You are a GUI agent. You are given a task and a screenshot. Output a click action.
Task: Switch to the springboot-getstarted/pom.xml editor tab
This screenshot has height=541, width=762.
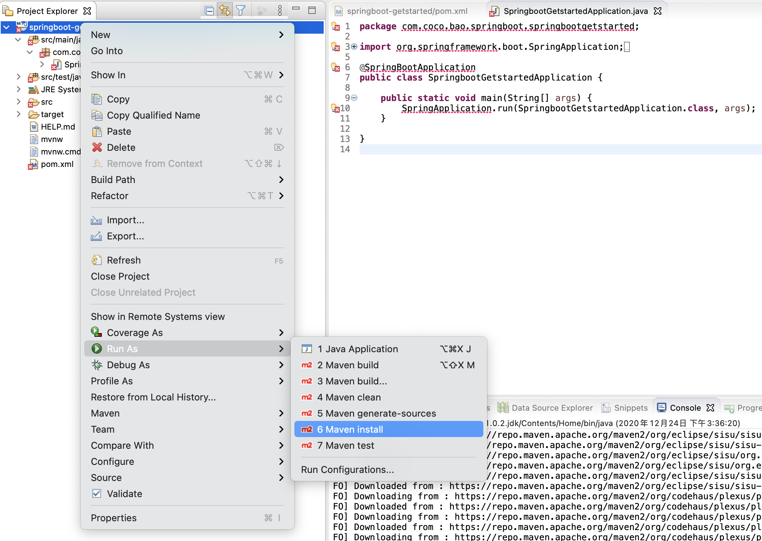(x=406, y=11)
